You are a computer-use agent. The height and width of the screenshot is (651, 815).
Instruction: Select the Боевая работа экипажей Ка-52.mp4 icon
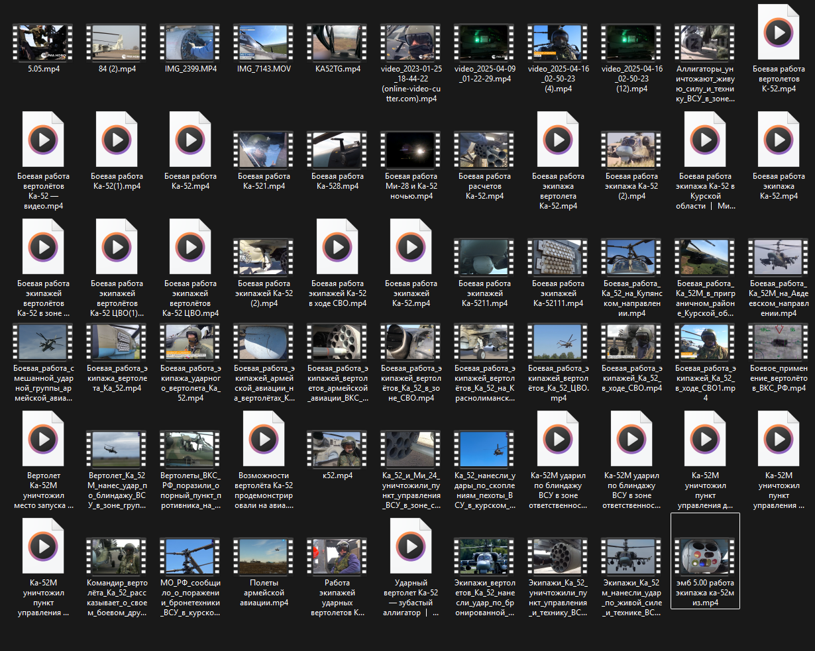point(411,247)
